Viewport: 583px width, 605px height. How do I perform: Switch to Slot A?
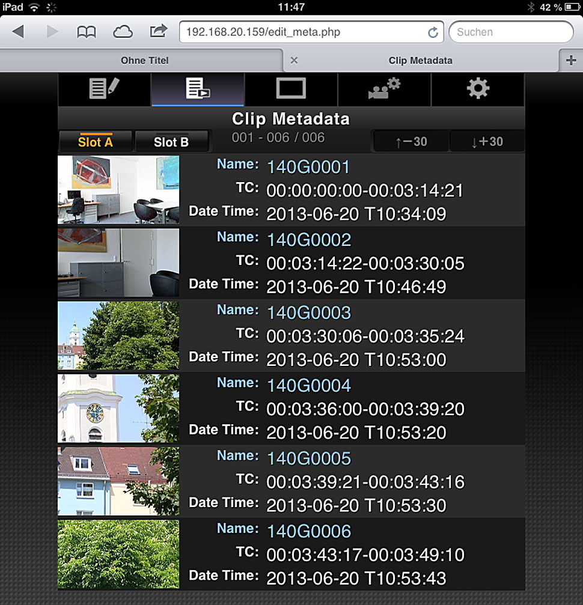(x=96, y=142)
